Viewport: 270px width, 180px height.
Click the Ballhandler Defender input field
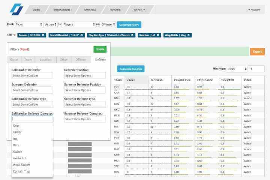pyautogui.click(x=32, y=76)
